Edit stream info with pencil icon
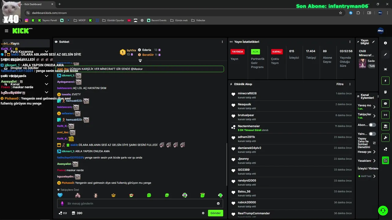The height and width of the screenshot is (220, 392). (373, 42)
